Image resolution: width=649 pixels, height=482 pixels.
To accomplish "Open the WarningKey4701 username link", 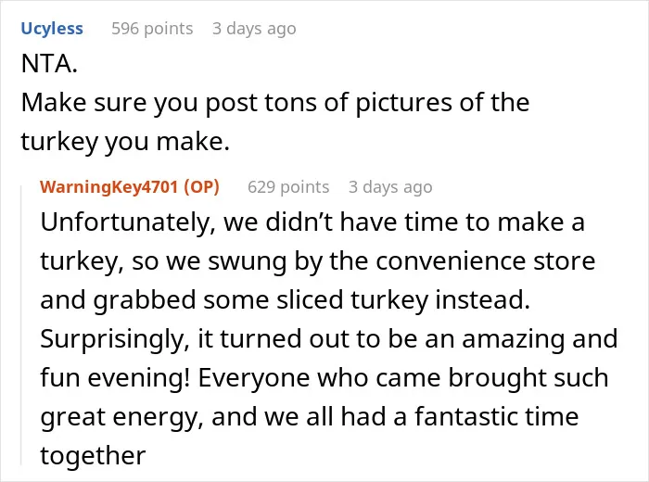I will [x=108, y=187].
